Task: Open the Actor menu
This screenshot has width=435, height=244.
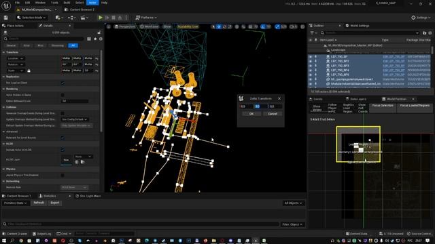Action: pos(92,3)
